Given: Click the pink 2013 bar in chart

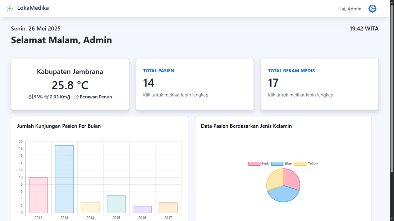Looking at the screenshot, I should coord(38,195).
